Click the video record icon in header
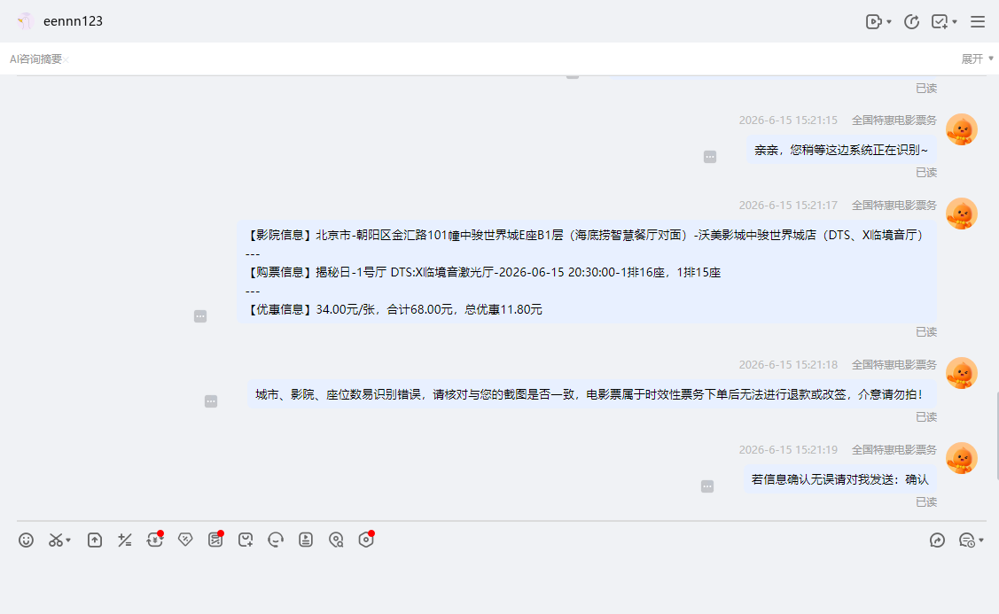Image resolution: width=999 pixels, height=614 pixels. [873, 21]
